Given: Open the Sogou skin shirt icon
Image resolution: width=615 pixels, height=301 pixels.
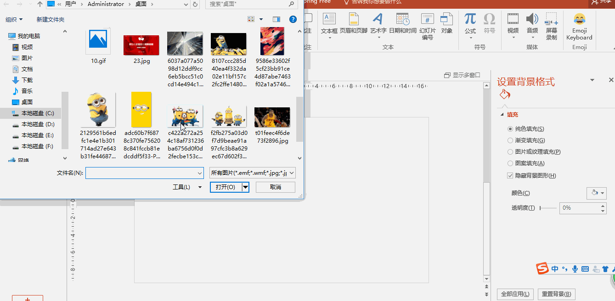Looking at the screenshot, I should pyautogui.click(x=605, y=269).
